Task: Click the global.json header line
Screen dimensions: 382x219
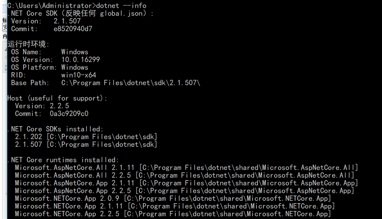Action: pos(80,13)
